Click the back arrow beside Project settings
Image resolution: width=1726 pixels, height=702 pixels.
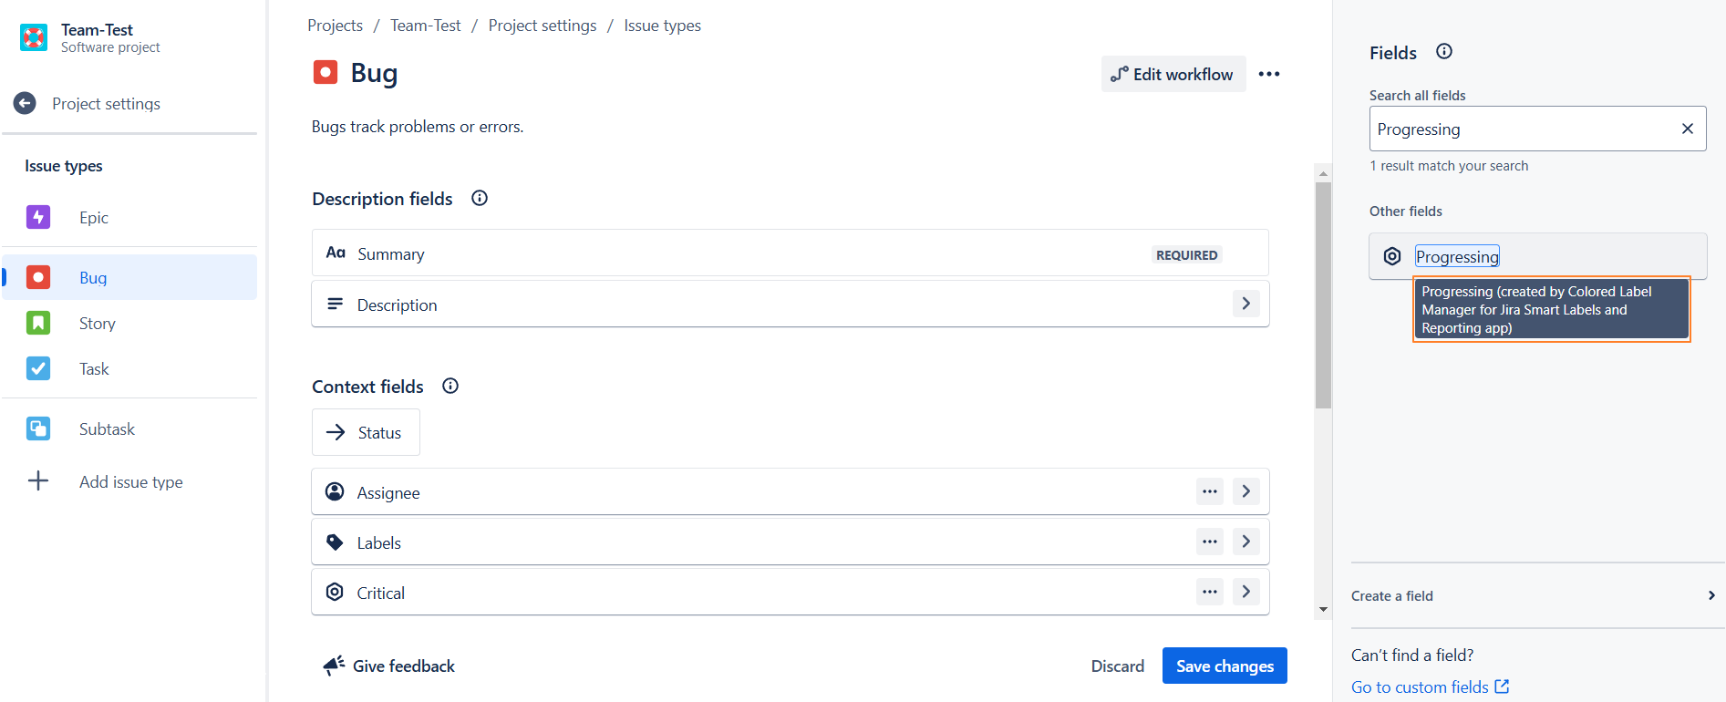26,104
